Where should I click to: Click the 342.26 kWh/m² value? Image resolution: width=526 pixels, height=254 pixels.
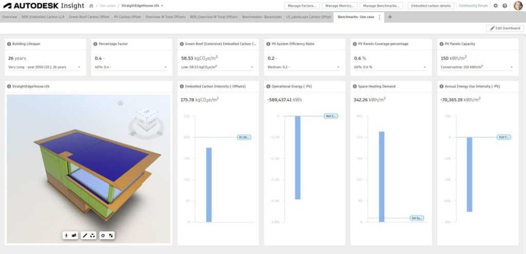coord(370,100)
